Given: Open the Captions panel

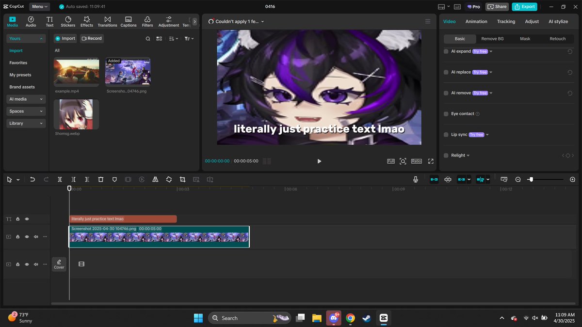Looking at the screenshot, I should coord(129,22).
